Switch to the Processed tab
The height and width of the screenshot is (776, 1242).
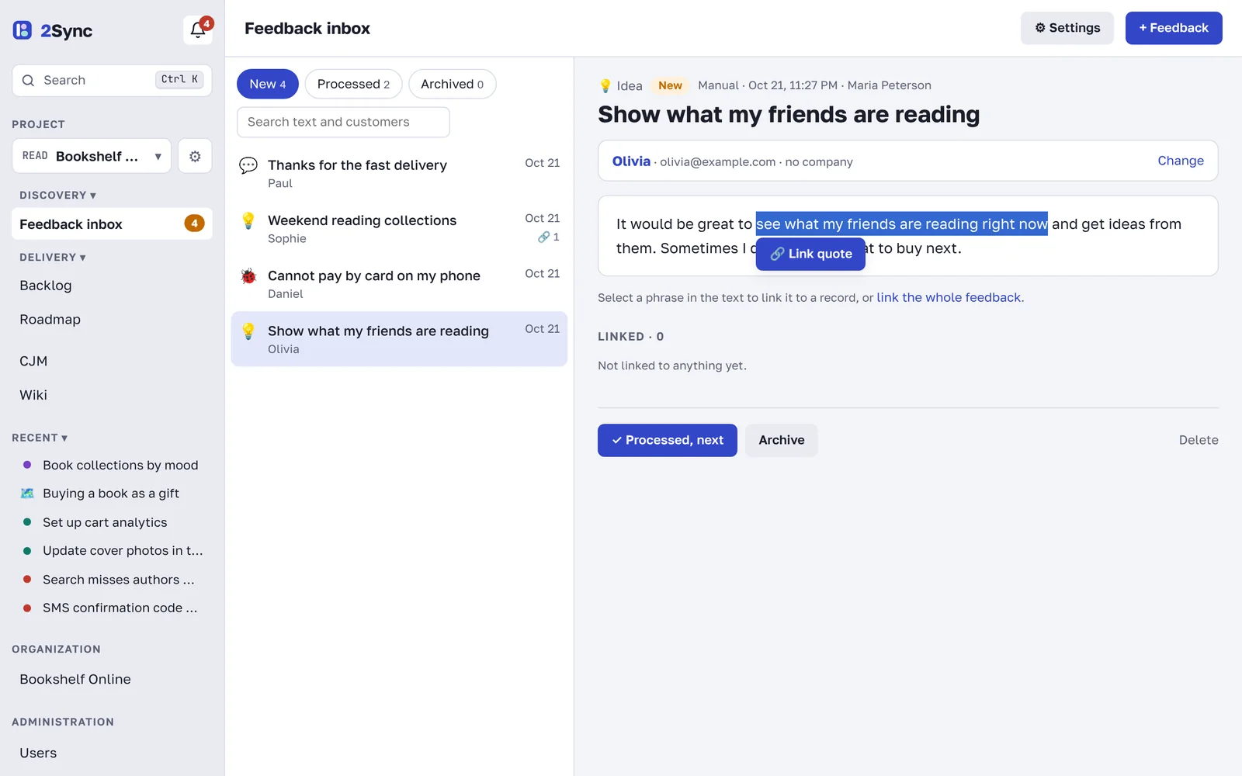pos(353,84)
